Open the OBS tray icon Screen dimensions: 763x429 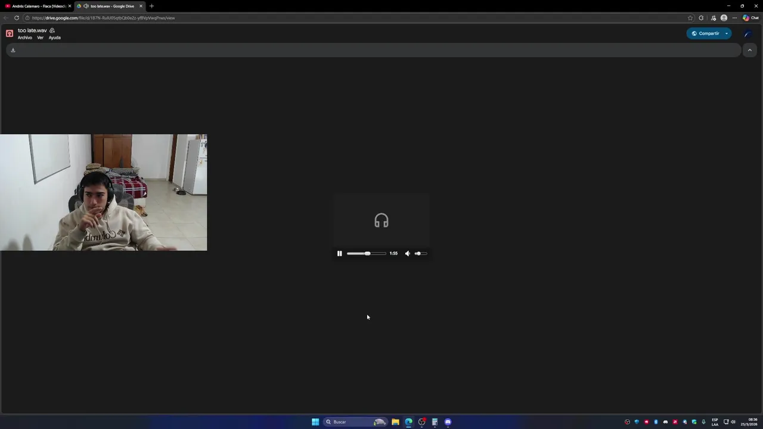[627, 422]
